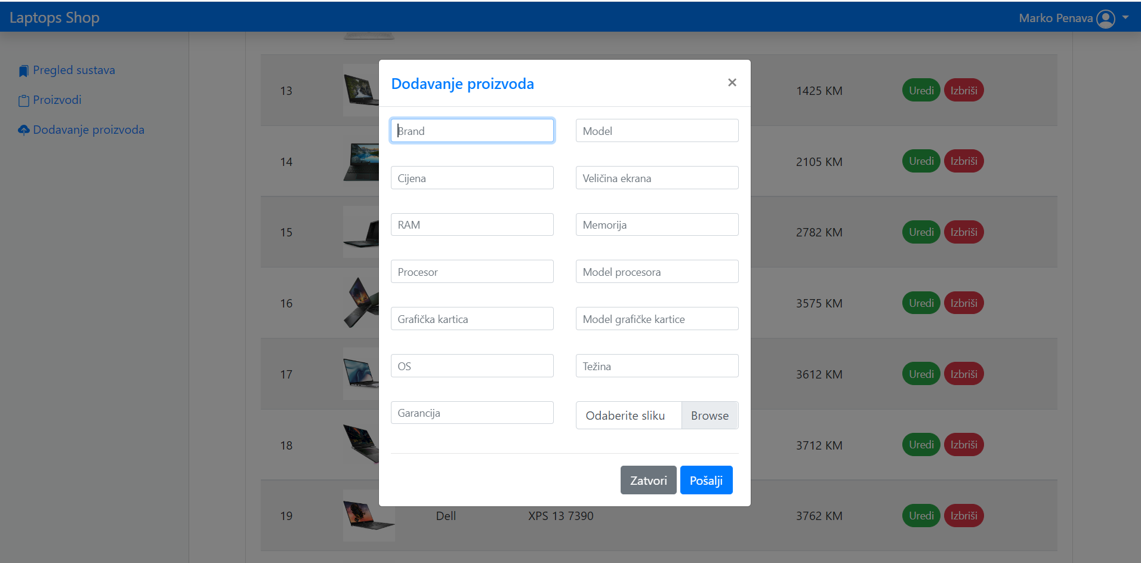Click Pošalji to submit the new product
This screenshot has height=563, width=1141.
(706, 480)
